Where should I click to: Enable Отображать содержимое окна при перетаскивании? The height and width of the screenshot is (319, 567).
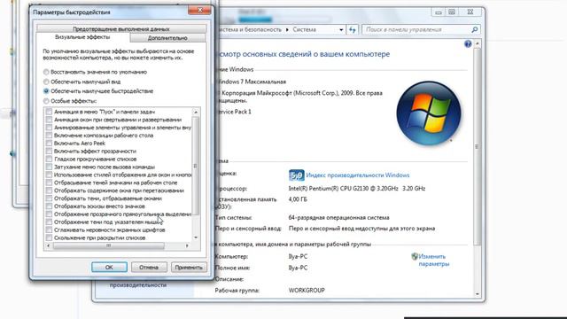pos(49,191)
